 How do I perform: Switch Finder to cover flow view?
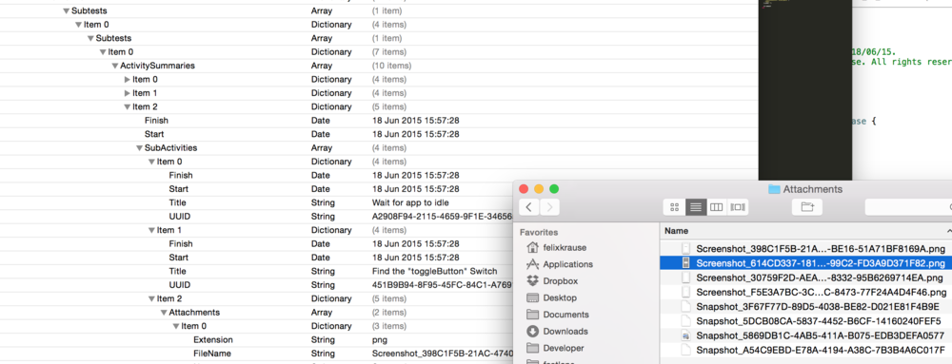[738, 207]
